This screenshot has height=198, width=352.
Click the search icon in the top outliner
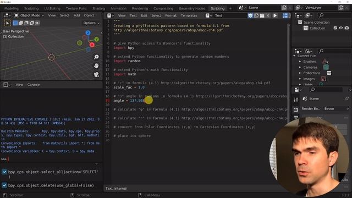[x=321, y=15]
